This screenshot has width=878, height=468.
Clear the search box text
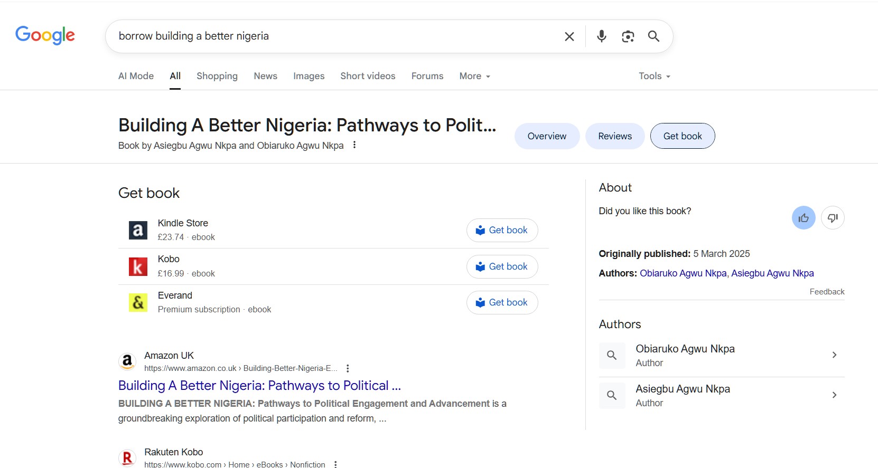click(x=569, y=36)
